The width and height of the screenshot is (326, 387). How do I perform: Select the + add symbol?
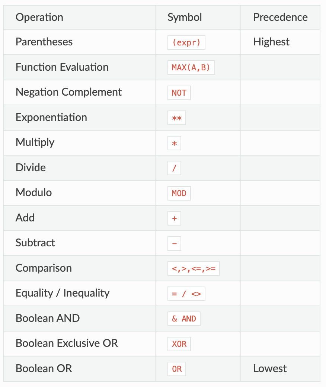pos(174,218)
